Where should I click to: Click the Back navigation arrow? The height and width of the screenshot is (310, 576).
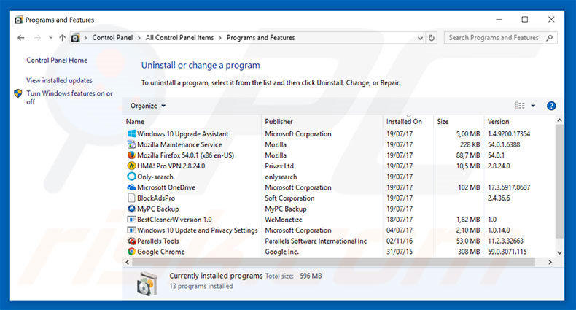coord(21,38)
